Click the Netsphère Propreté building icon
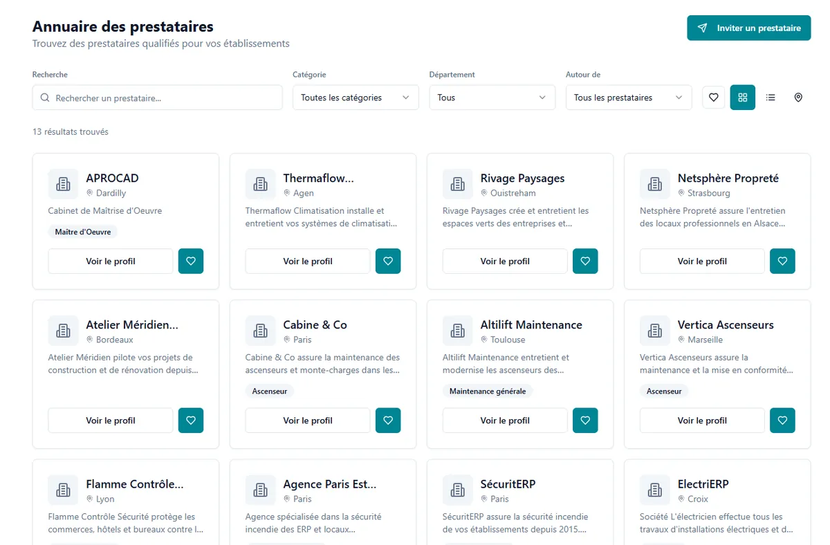830x545 pixels. click(x=654, y=184)
